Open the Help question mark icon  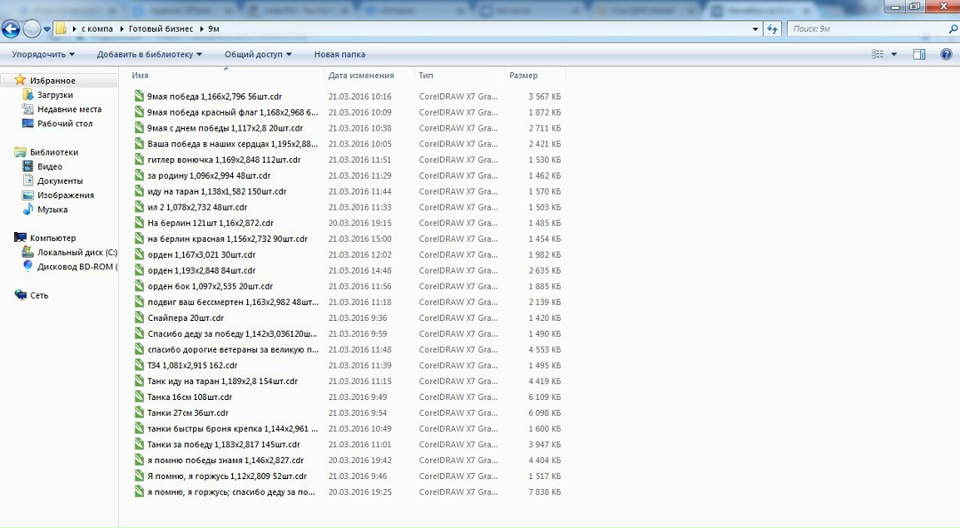(x=945, y=54)
